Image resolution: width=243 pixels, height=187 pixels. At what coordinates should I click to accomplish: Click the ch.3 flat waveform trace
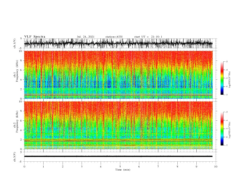118,156
